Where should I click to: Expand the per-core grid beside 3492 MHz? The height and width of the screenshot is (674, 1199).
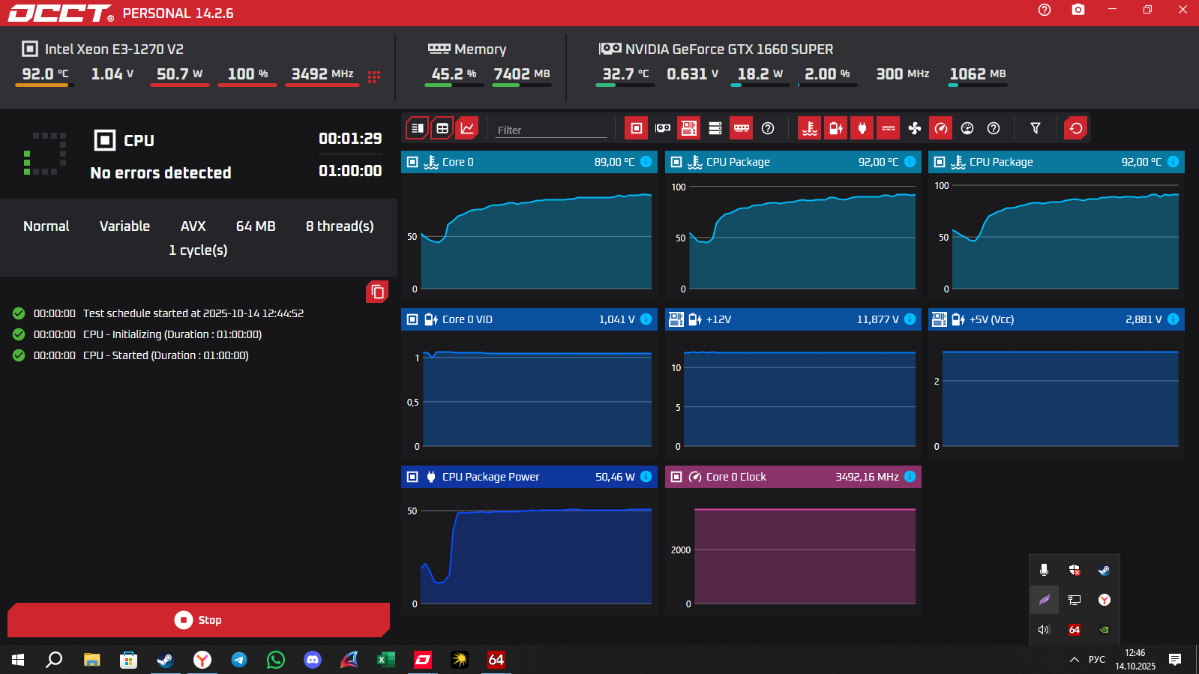(x=374, y=76)
